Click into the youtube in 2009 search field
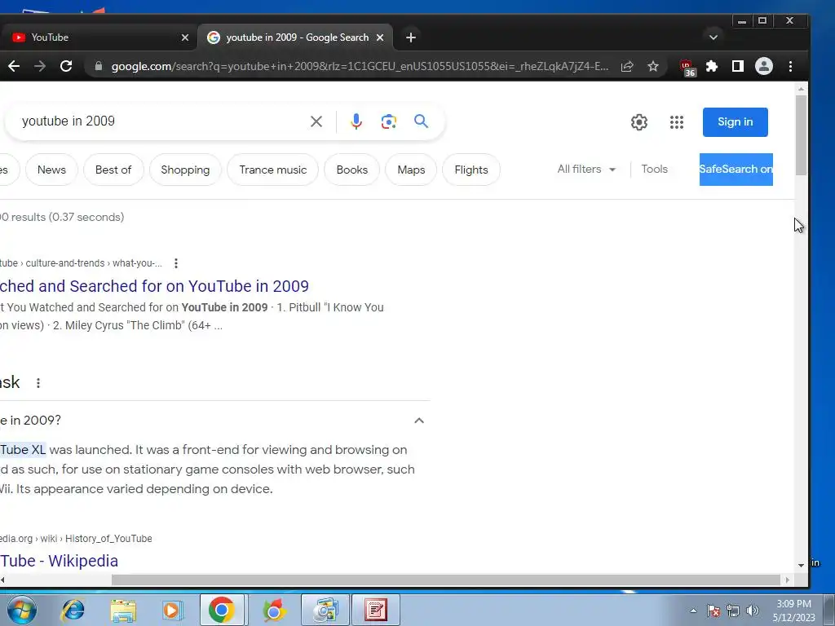The height and width of the screenshot is (626, 835). pos(160,121)
